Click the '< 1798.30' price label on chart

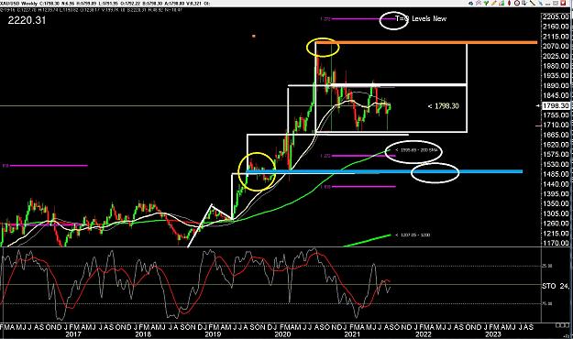coord(443,106)
